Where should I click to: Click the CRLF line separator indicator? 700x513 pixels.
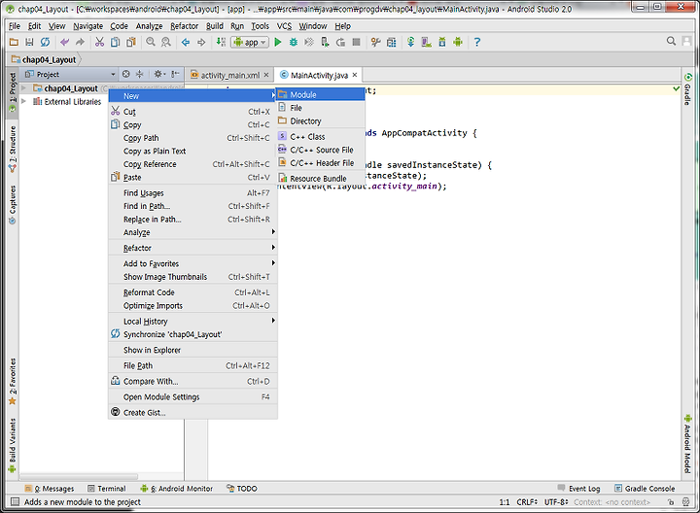point(527,502)
